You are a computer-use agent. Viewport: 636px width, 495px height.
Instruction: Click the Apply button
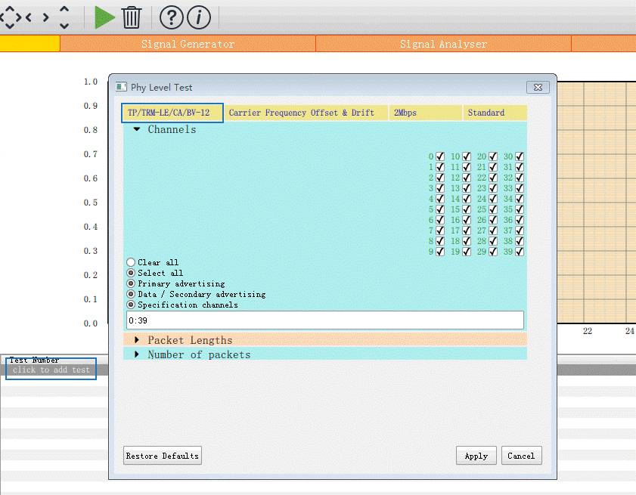pyautogui.click(x=476, y=456)
